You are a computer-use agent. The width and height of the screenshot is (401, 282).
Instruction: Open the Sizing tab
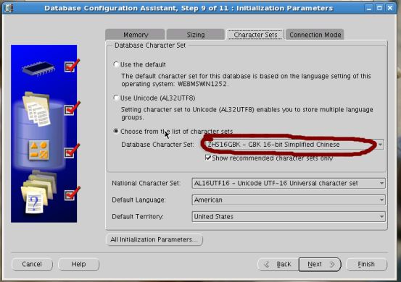[195, 35]
